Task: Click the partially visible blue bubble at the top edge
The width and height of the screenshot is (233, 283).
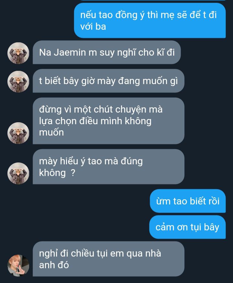Action: click(153, 0)
